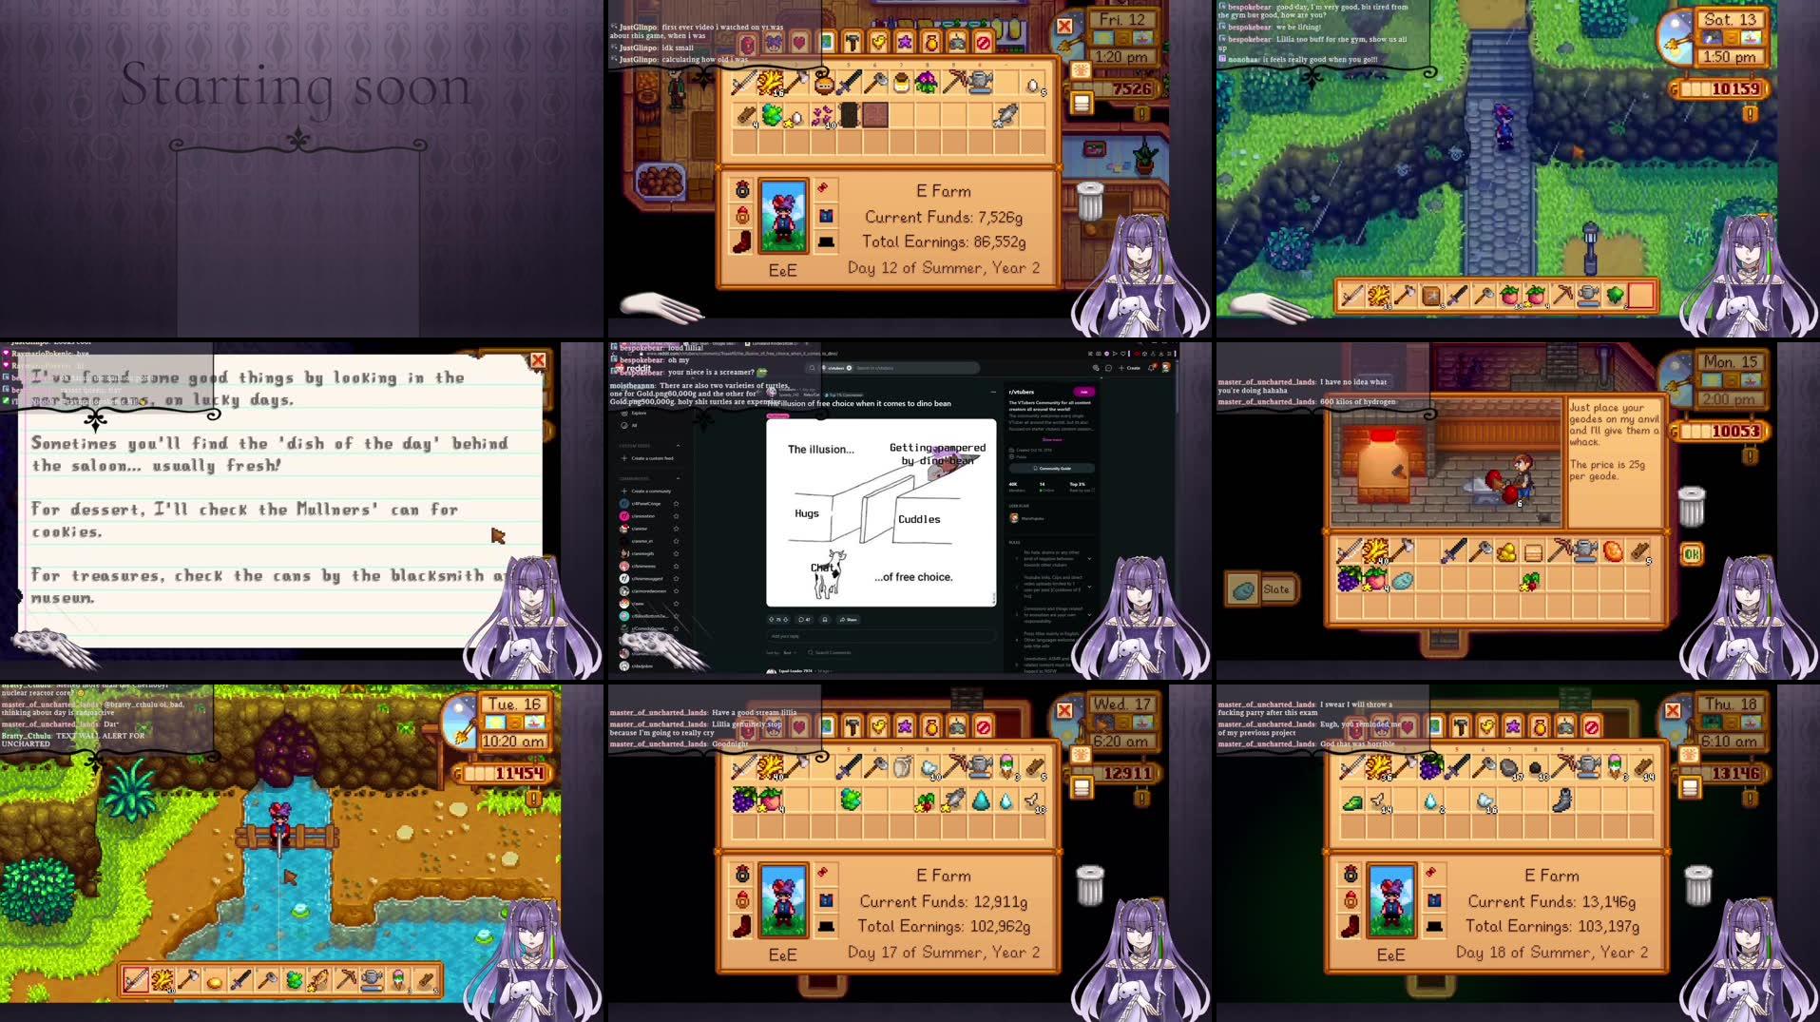Screen dimensions: 1820x1022
Task: Collapse the Communities section on Reddit
Action: tap(678, 479)
